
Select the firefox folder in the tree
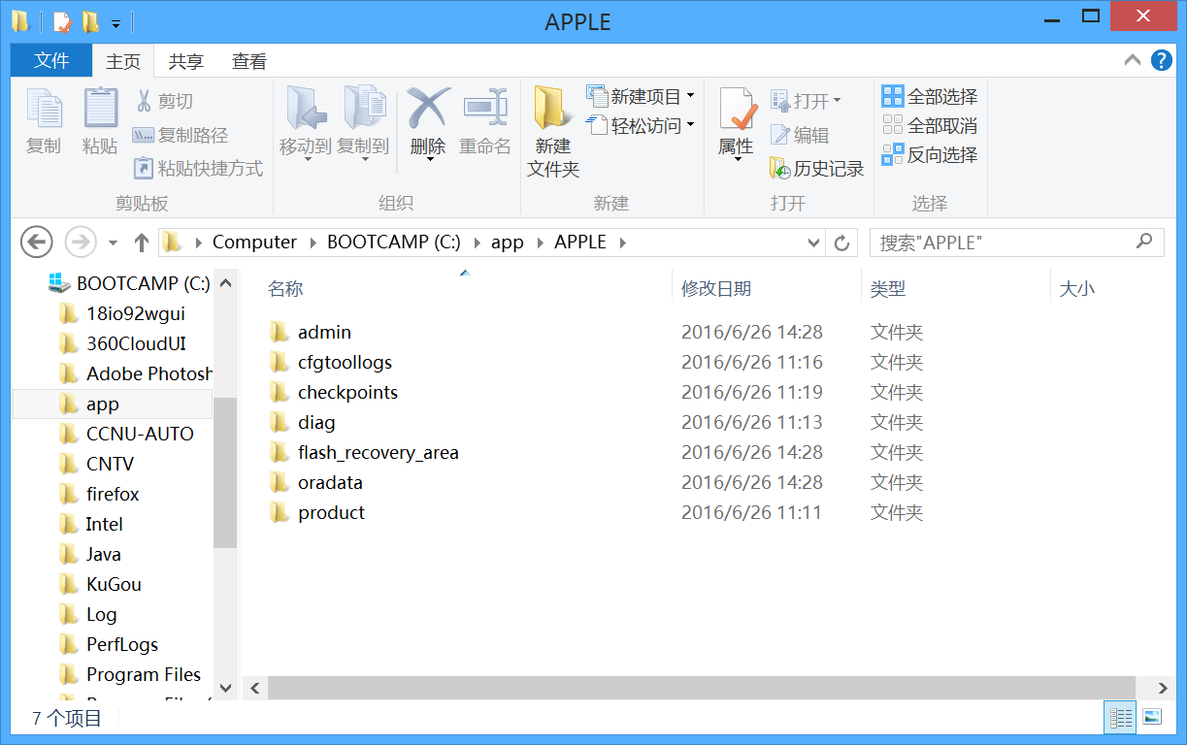(x=98, y=494)
